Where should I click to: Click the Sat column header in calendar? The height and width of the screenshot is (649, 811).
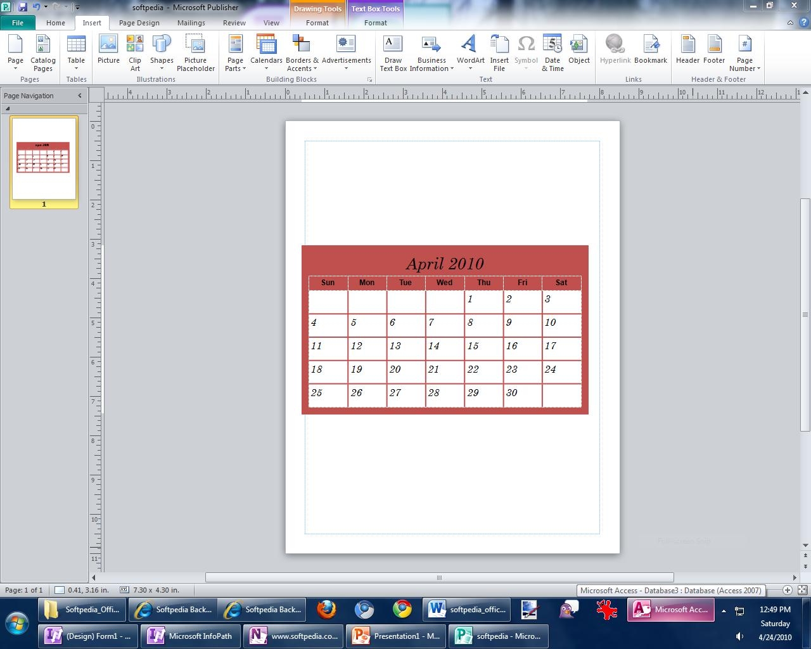point(561,283)
